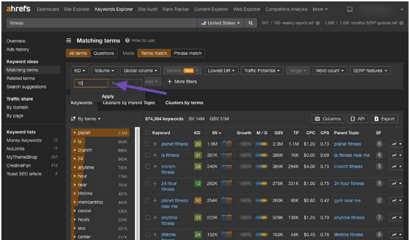Switch to Questions terms filter
This screenshot has width=409, height=240.
coord(104,53)
